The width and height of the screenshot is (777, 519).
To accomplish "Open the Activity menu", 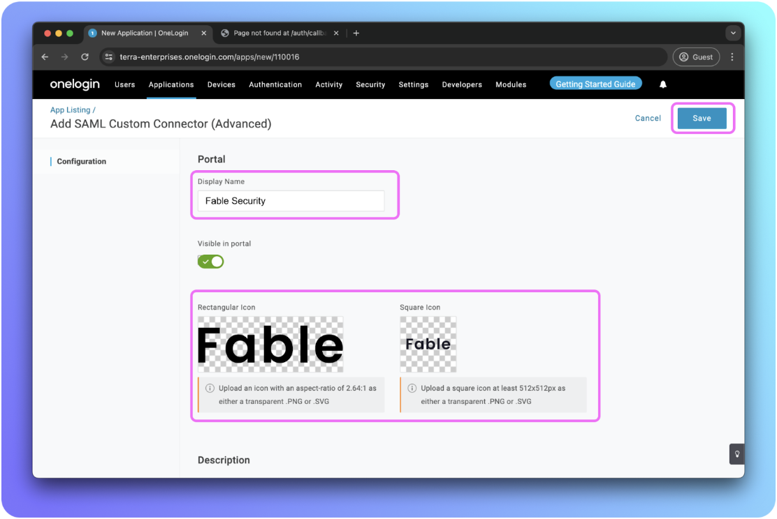I will [328, 84].
